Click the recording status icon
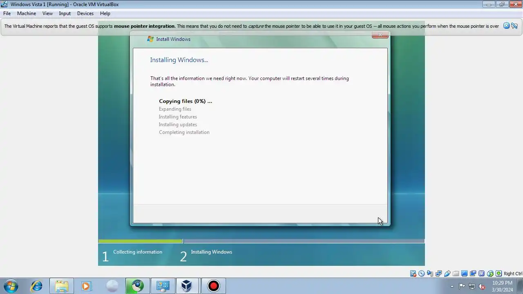Viewport: 523px width, 294px height. (473, 274)
